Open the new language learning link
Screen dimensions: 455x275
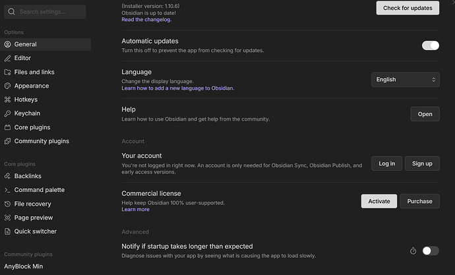click(177, 88)
